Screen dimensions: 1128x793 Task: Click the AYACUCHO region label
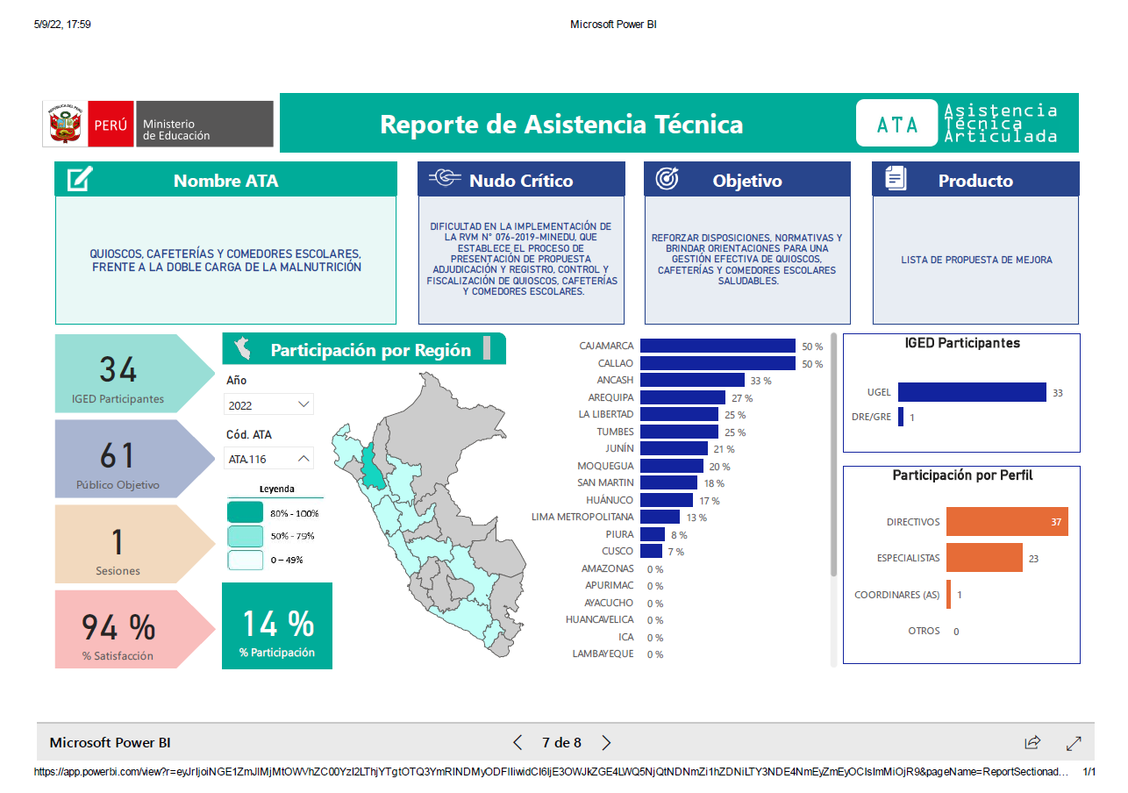[609, 603]
